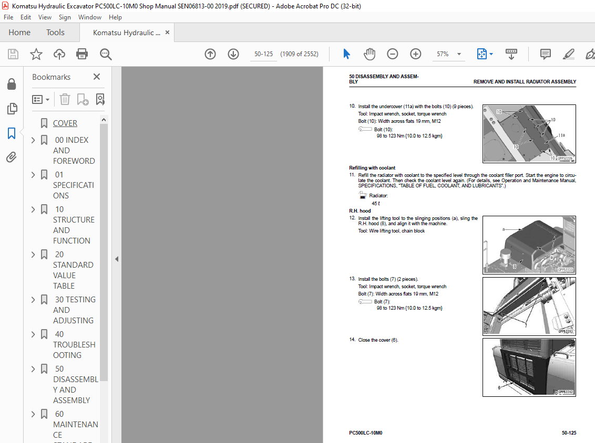The image size is (595, 443).
Task: Open the Window menu
Action: click(x=89, y=17)
